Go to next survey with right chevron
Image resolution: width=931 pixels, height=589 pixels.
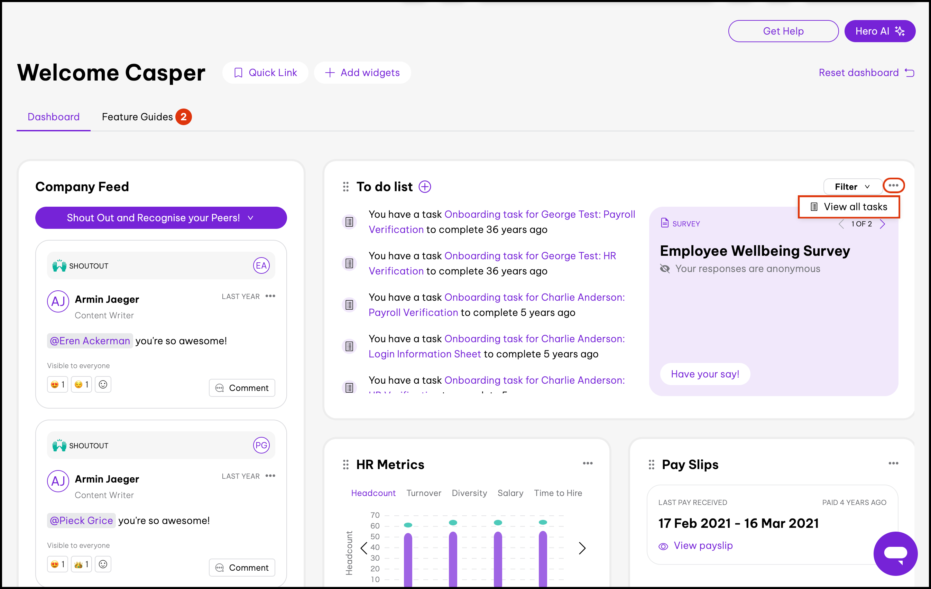882,224
